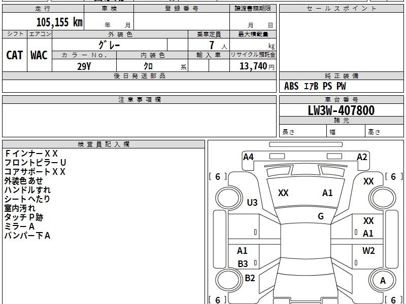
Task: Click the 後日発送部品 header
Action: pos(139,76)
